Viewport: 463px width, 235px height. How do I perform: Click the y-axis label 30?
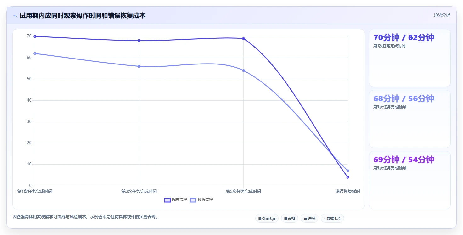(29, 122)
